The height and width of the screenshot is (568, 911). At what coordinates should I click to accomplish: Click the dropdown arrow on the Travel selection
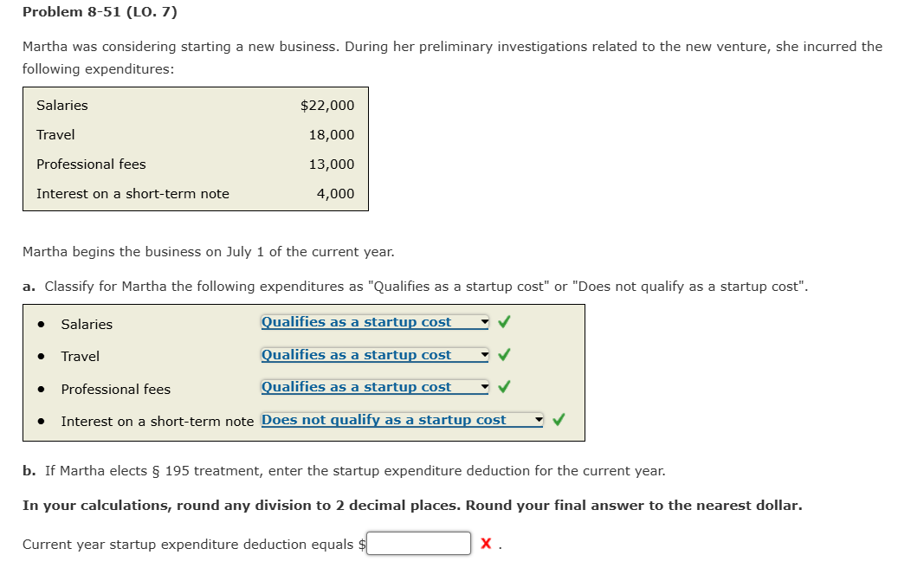point(483,354)
